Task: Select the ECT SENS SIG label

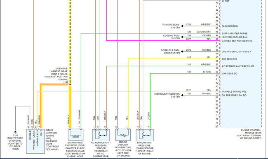Action: coord(229,59)
